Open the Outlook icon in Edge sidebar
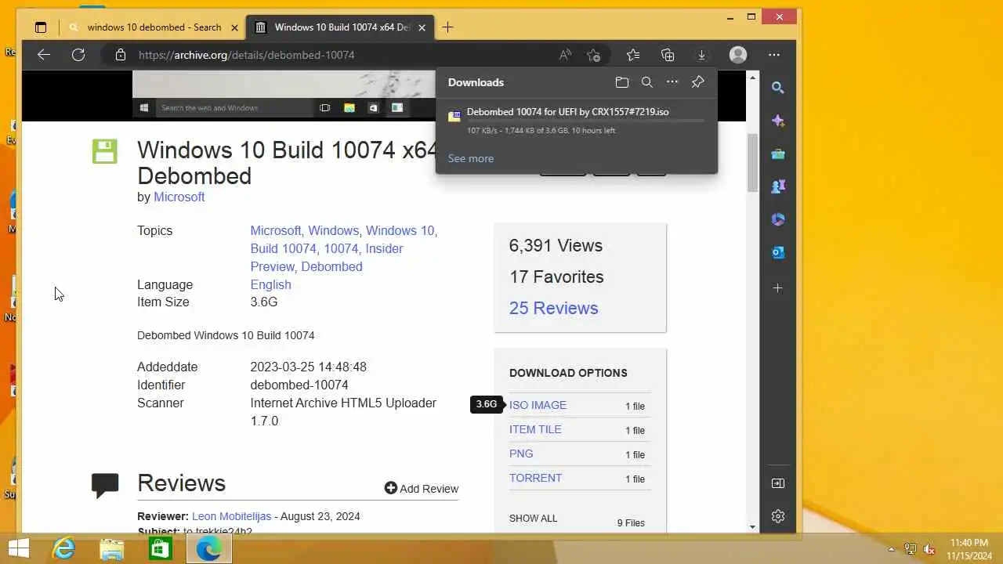 point(778,252)
